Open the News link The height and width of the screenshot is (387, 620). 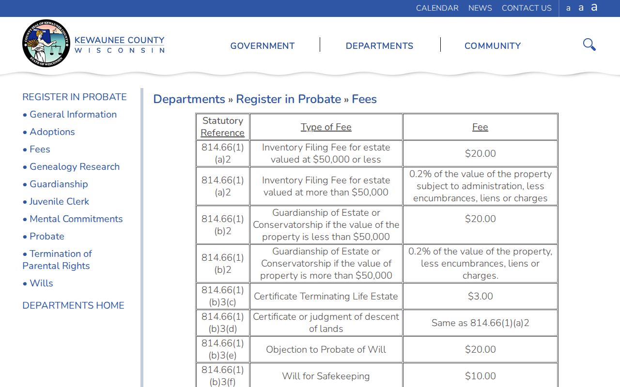point(480,8)
